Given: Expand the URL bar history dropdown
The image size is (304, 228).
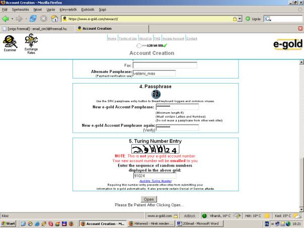Looking at the screenshot, I should click(x=241, y=19).
